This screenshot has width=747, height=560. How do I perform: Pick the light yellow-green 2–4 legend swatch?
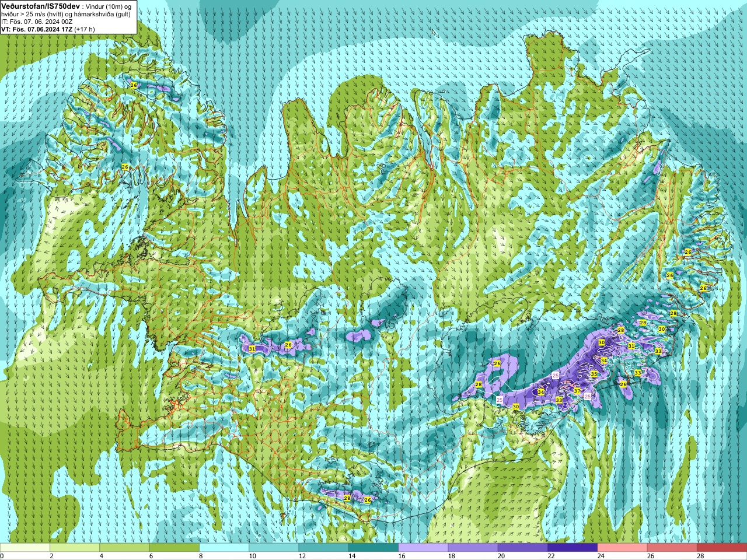click(75, 548)
